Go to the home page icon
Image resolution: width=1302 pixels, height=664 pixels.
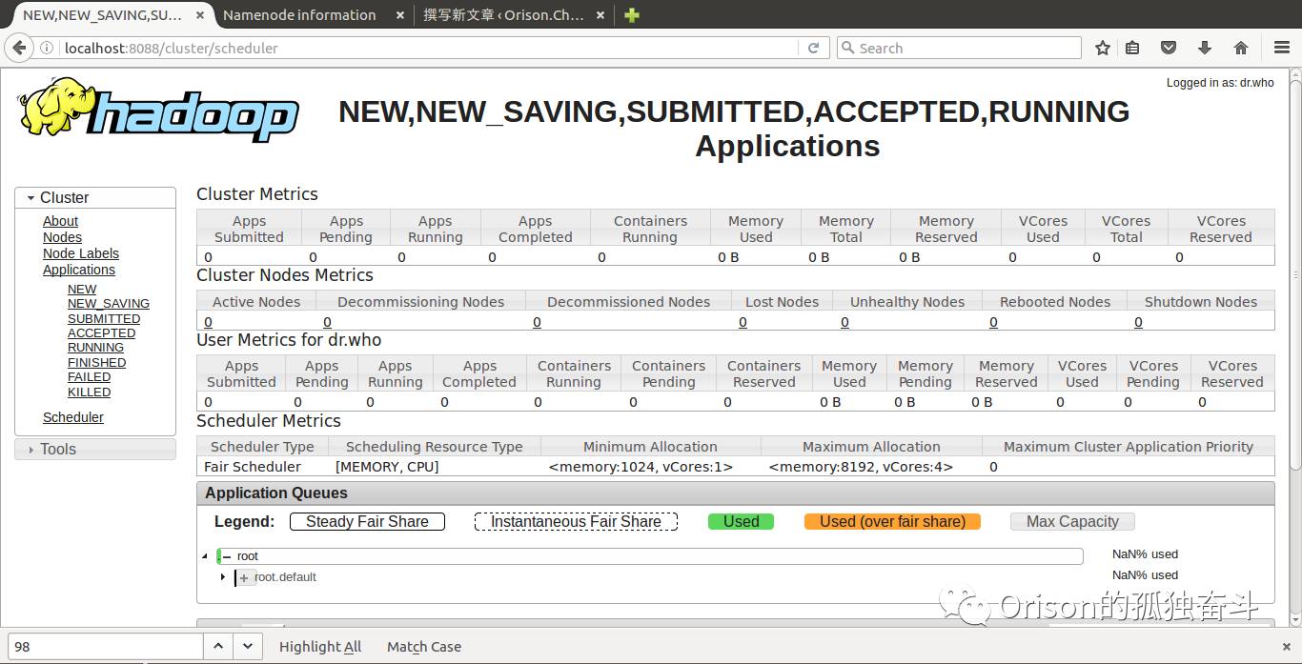[1241, 48]
